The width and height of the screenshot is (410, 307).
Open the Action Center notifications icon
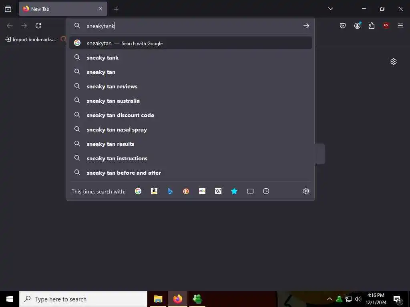coord(397,299)
